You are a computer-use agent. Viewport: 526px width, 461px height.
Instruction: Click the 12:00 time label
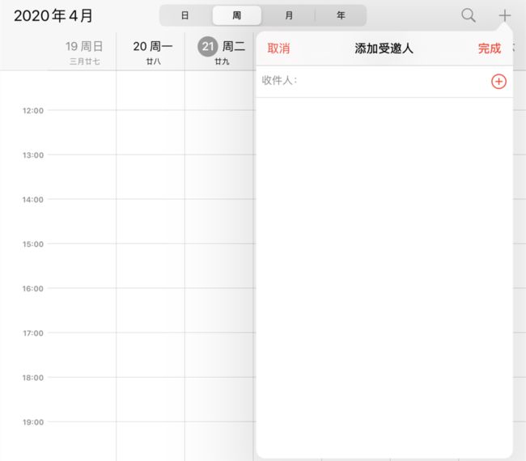(33, 111)
